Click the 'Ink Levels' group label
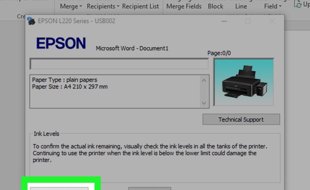This screenshot has width=310, height=190. coord(46,134)
